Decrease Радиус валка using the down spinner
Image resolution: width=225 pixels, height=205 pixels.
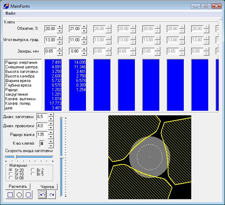tap(51, 137)
